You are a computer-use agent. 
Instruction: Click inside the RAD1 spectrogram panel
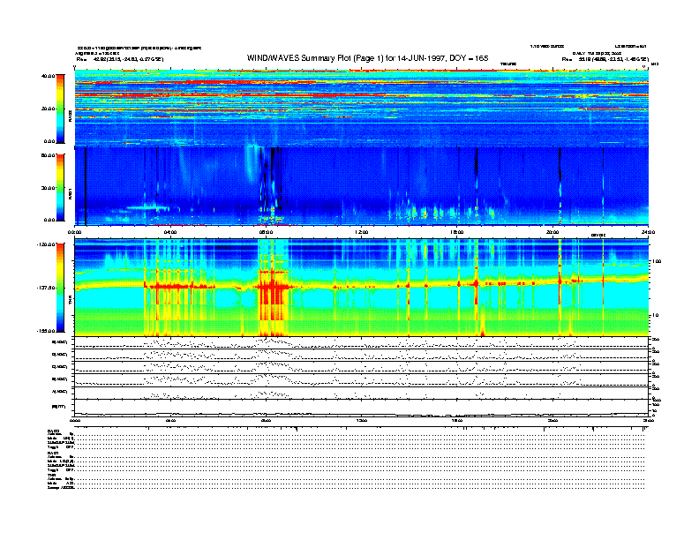[x=362, y=186]
